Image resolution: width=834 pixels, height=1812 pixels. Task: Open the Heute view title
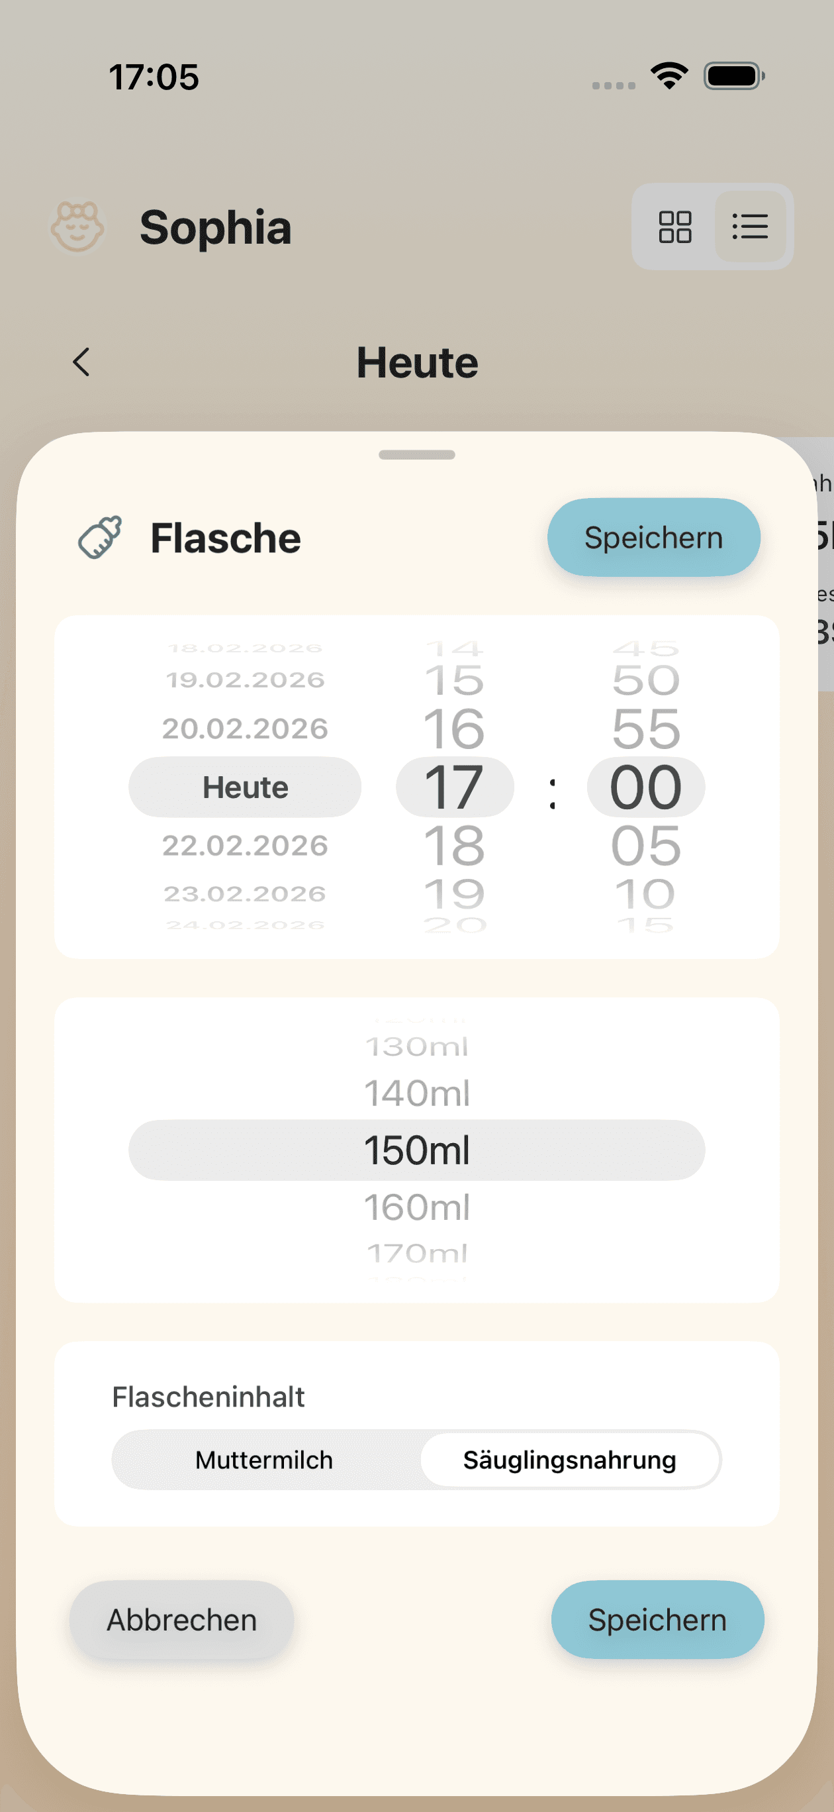pyautogui.click(x=417, y=362)
